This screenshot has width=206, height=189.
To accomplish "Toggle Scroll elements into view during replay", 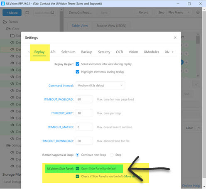I will click(x=78, y=64).
